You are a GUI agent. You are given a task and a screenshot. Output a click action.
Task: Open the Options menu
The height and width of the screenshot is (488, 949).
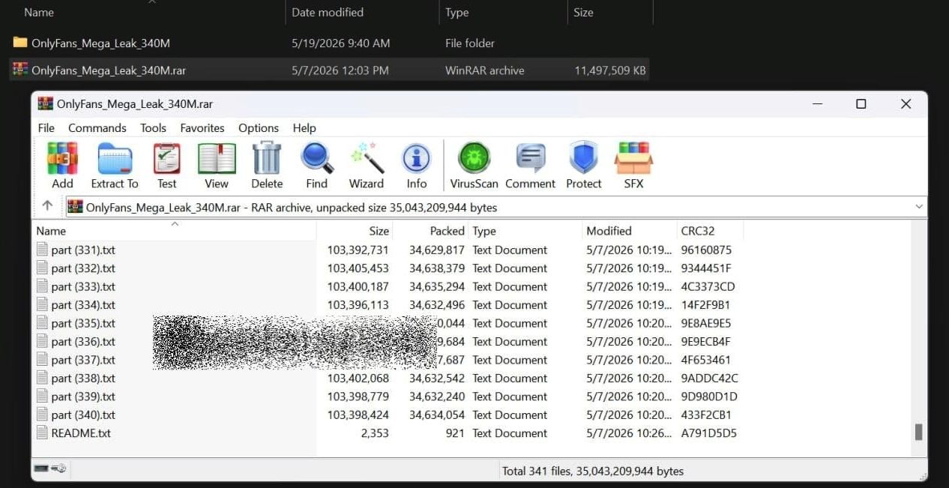(x=259, y=128)
